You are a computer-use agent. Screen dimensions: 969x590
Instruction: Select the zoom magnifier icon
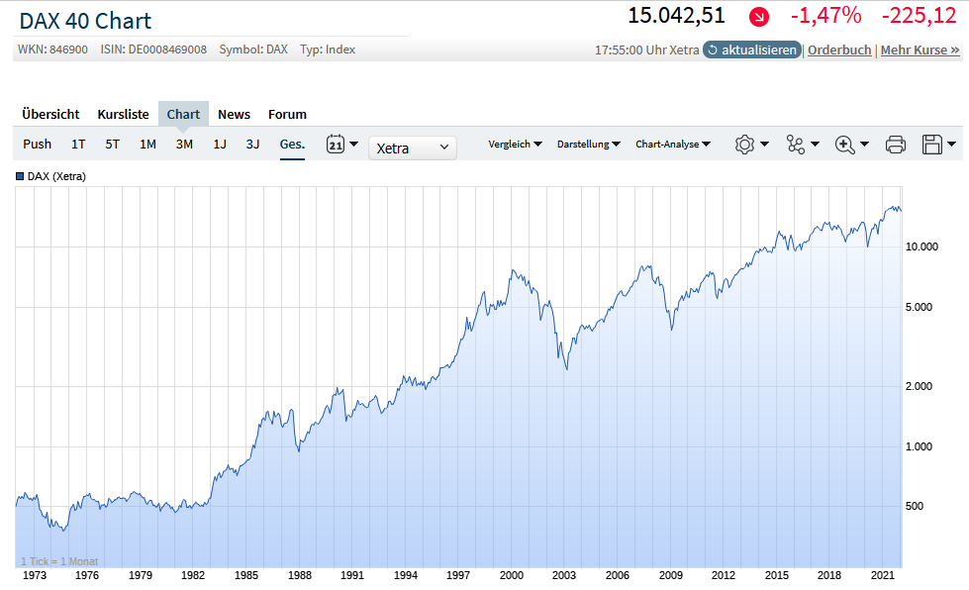843,145
